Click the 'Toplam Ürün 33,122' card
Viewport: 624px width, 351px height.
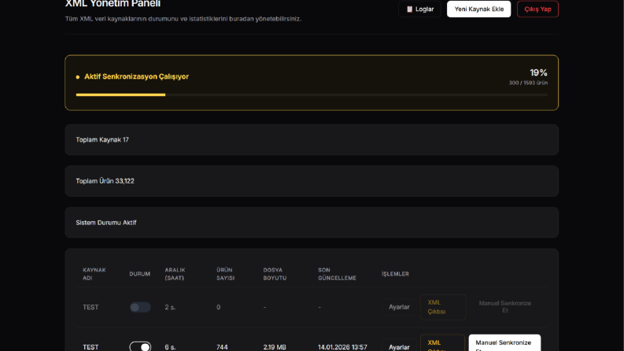(x=312, y=181)
